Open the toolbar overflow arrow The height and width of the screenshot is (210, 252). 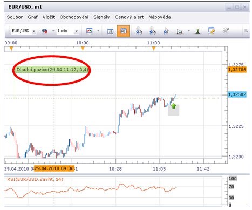click(x=246, y=31)
